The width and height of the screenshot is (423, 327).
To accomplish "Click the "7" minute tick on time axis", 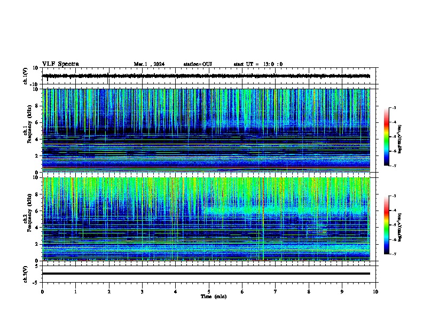I will point(276,292).
